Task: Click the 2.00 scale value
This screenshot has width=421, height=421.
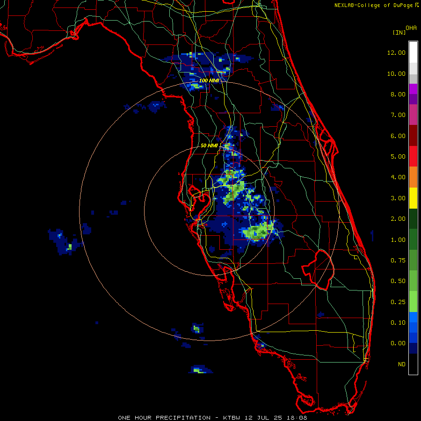Action: 398,219
